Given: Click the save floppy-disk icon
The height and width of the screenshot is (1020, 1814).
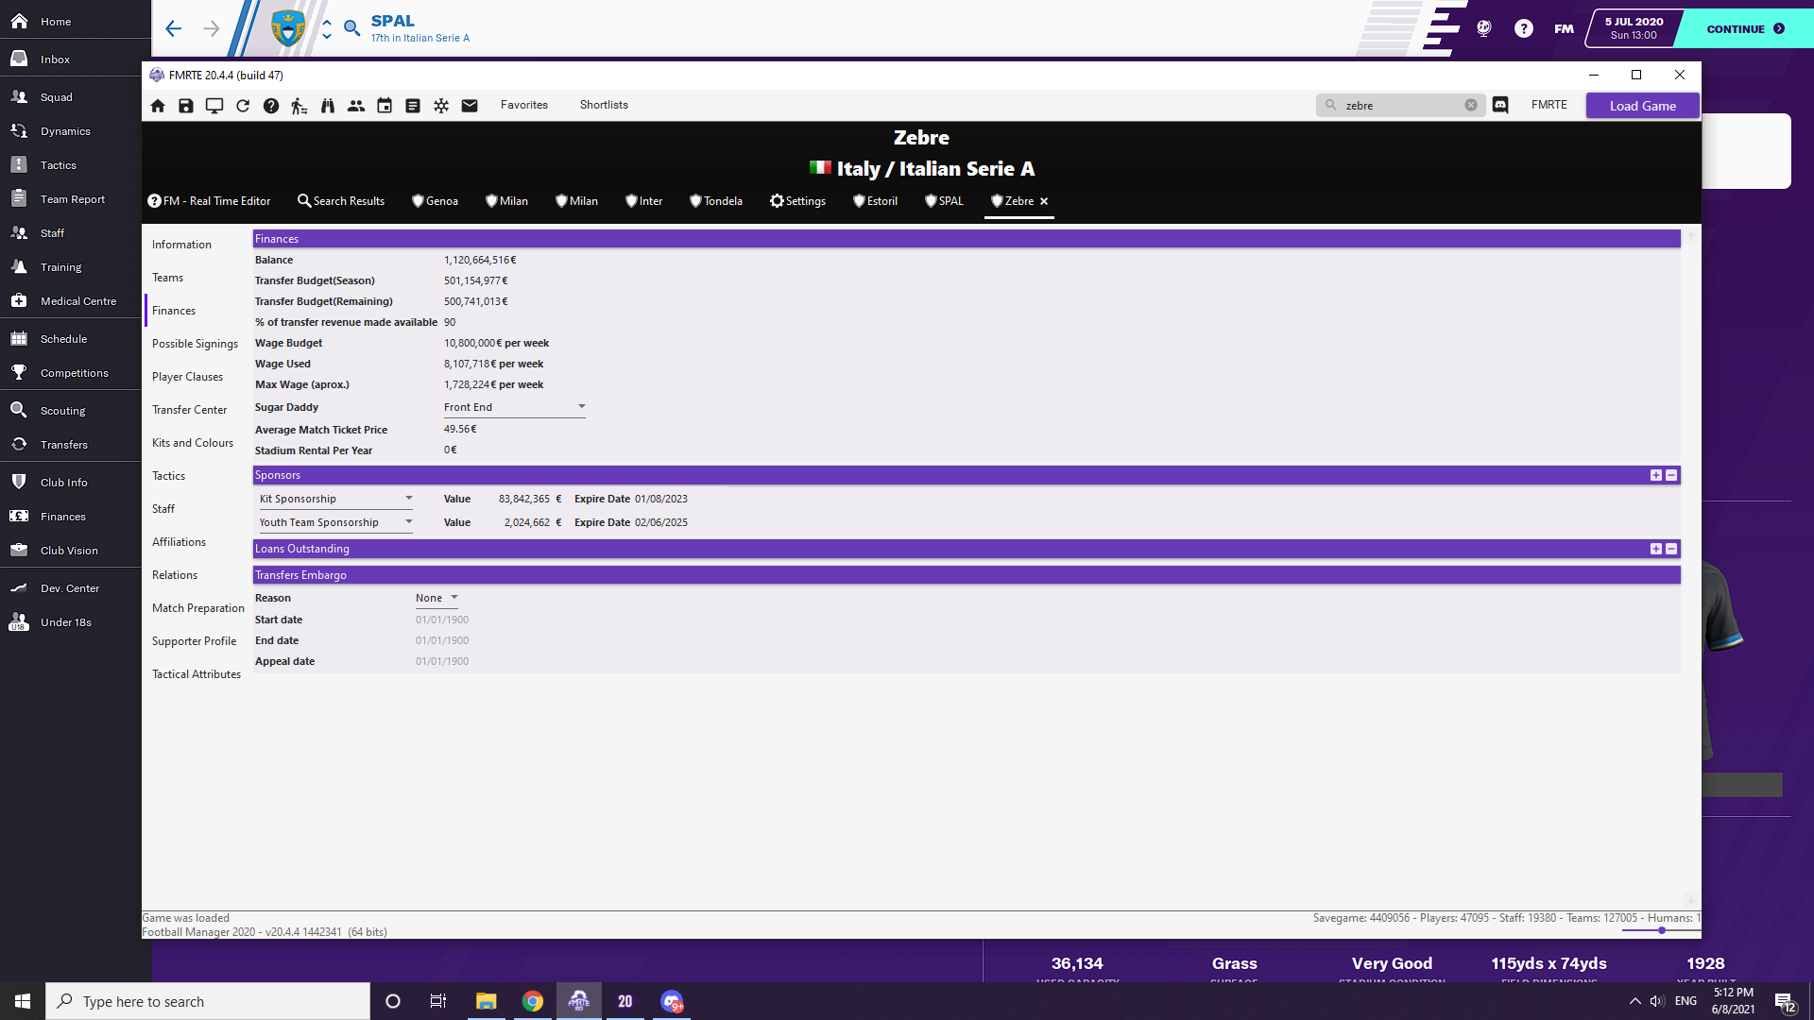Looking at the screenshot, I should point(186,106).
